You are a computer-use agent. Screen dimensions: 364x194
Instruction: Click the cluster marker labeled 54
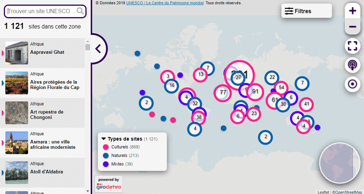[281, 88]
